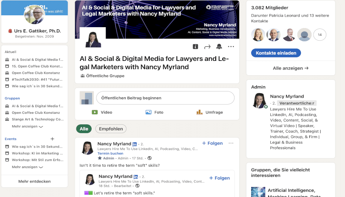Viewport: 345px width, 197px height.
Task: Open Alle anzeigen members link
Action: click(x=291, y=68)
